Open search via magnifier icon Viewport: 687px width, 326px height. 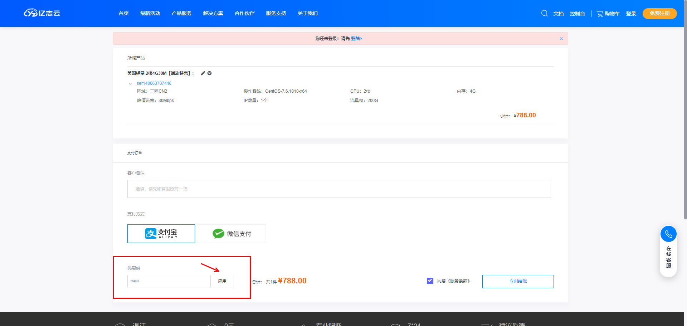tap(544, 13)
